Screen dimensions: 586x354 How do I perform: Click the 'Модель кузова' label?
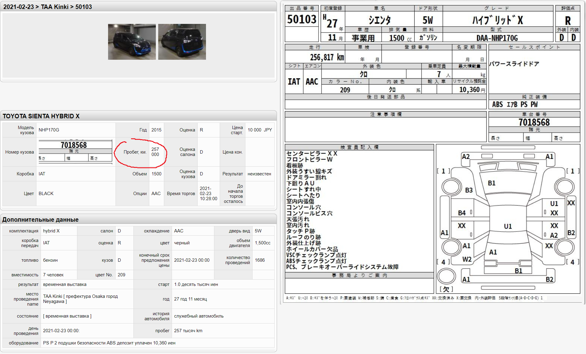click(26, 130)
